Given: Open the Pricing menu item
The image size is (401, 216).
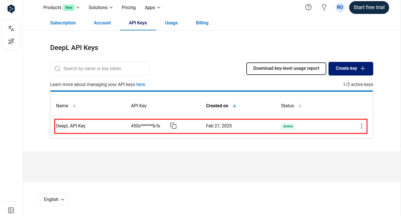Looking at the screenshot, I should pyautogui.click(x=129, y=7).
